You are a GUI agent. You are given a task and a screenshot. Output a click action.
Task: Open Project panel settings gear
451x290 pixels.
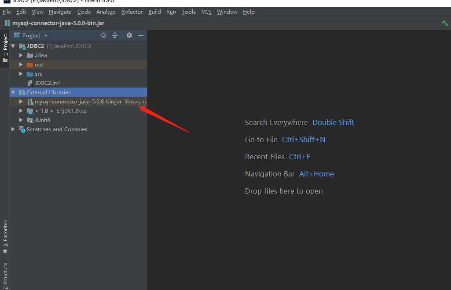point(129,35)
